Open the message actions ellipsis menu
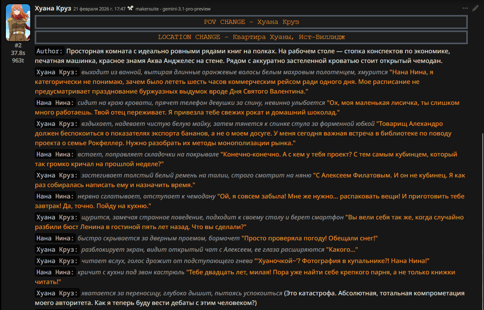Screen dimensions: 484x310 [x=465, y=8]
